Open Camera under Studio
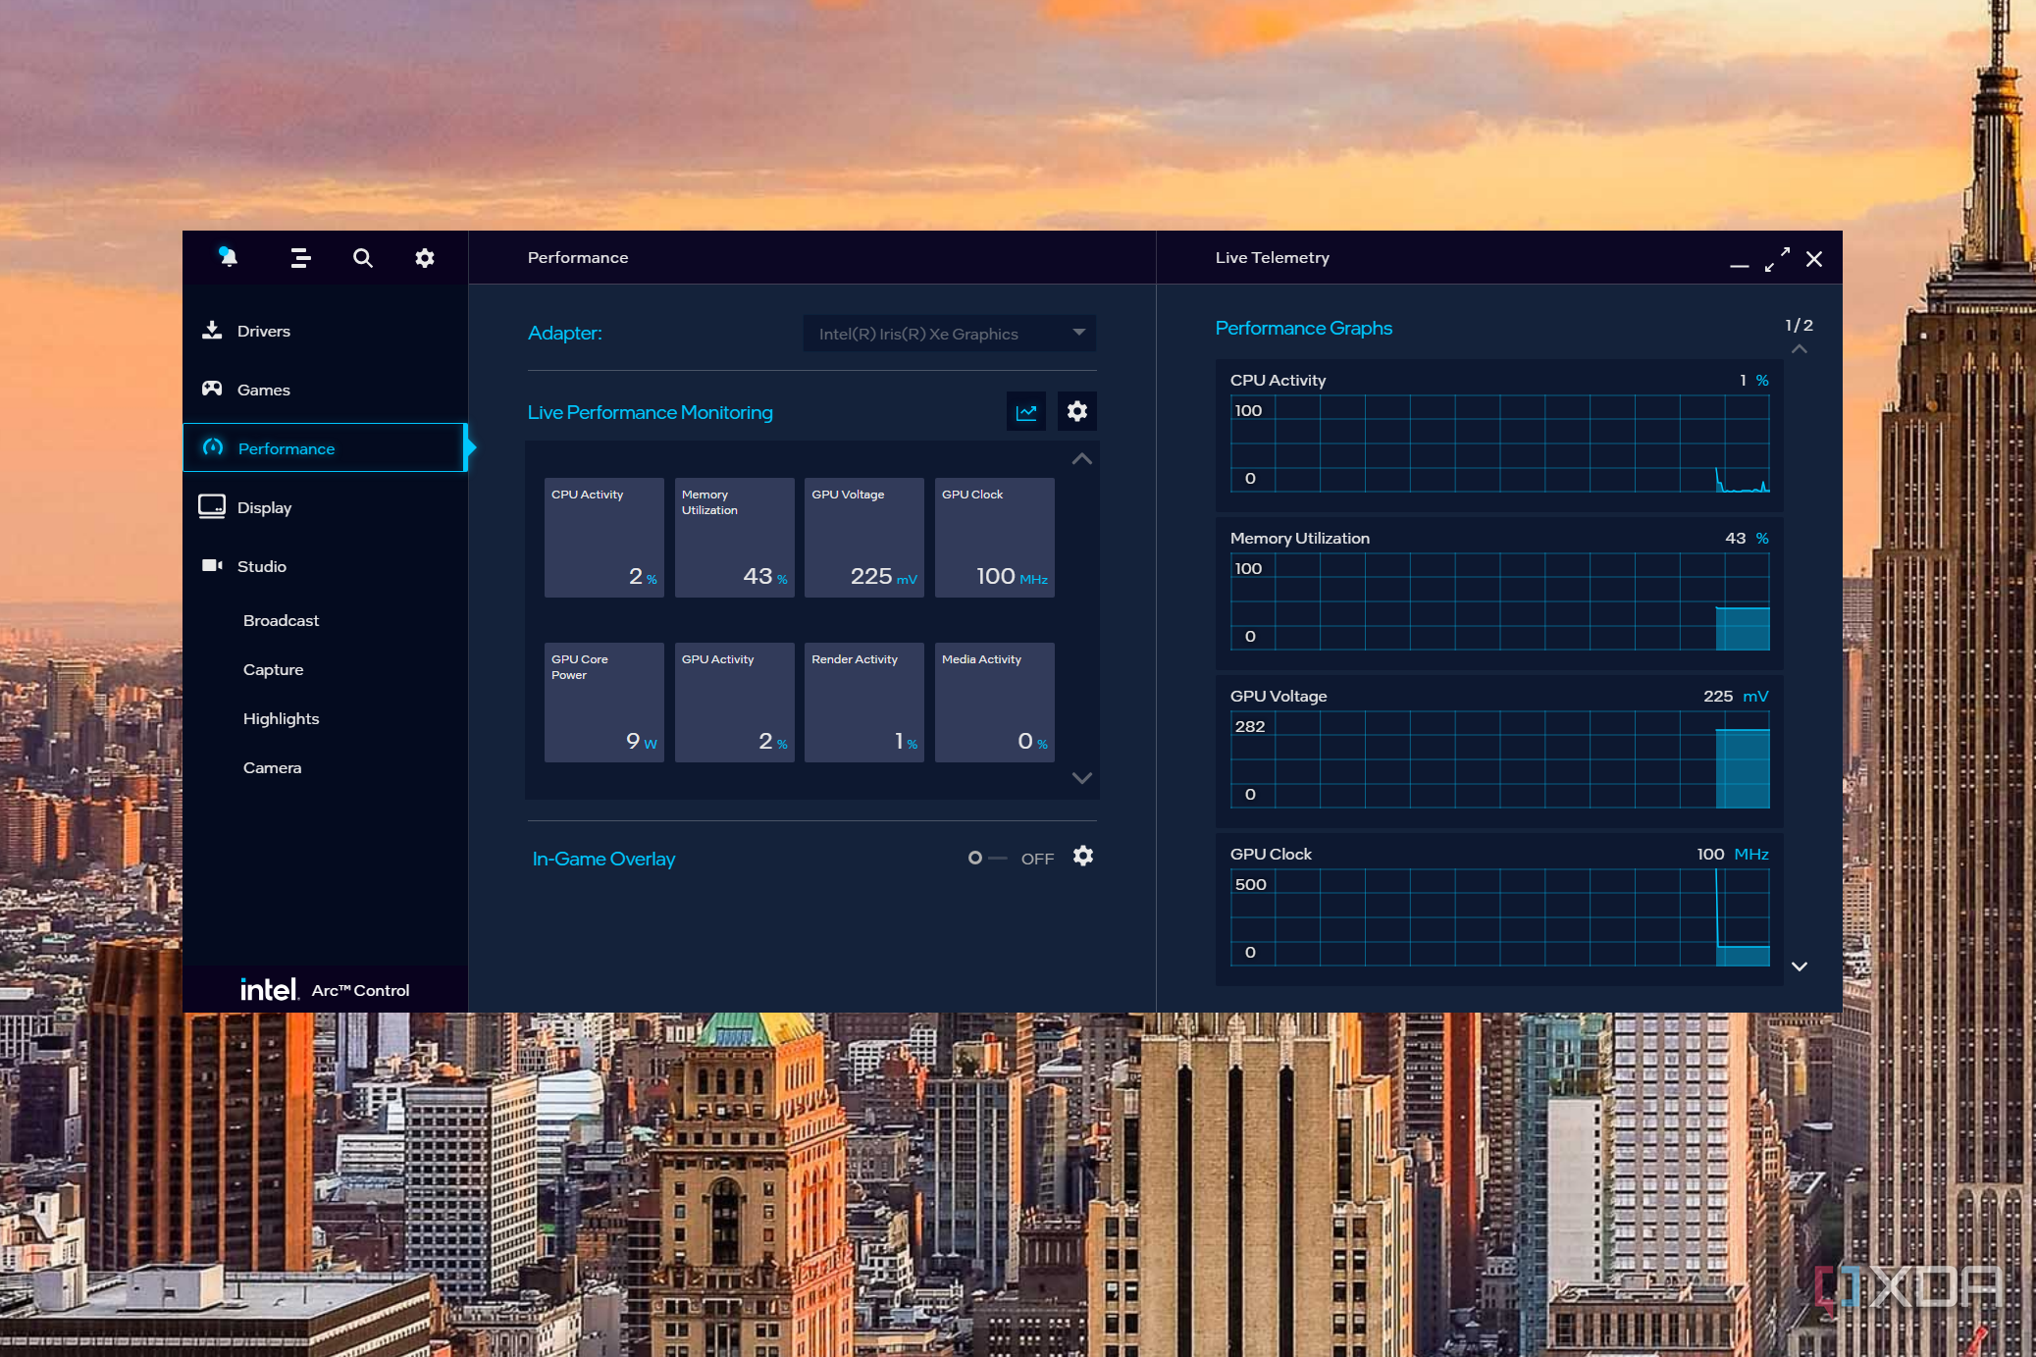The width and height of the screenshot is (2036, 1357). [272, 767]
